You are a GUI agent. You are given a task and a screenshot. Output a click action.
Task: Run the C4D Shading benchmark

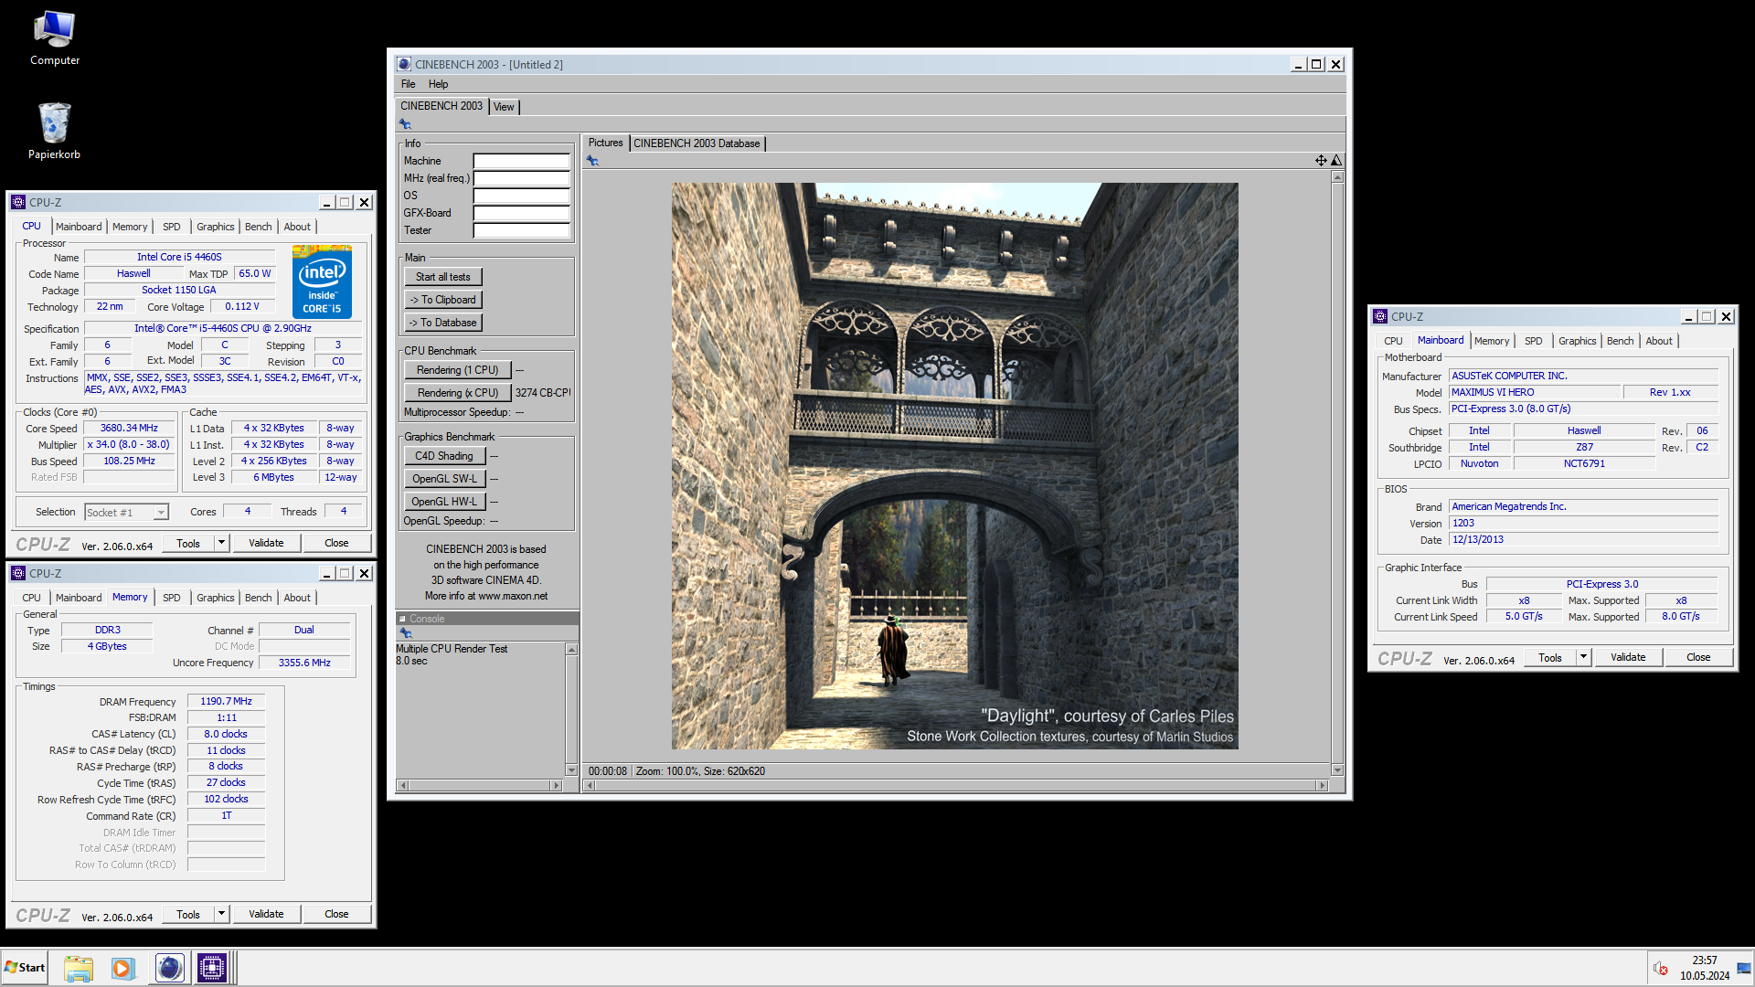pyautogui.click(x=443, y=456)
